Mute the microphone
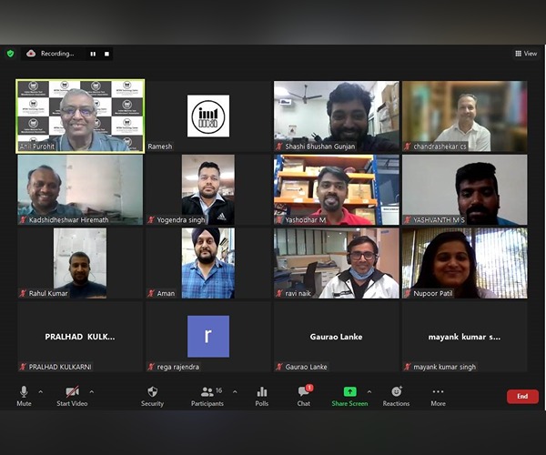Screen dimensions: 546x455 [24, 392]
